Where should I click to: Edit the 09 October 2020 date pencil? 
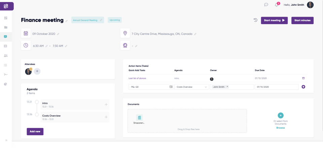point(58,34)
